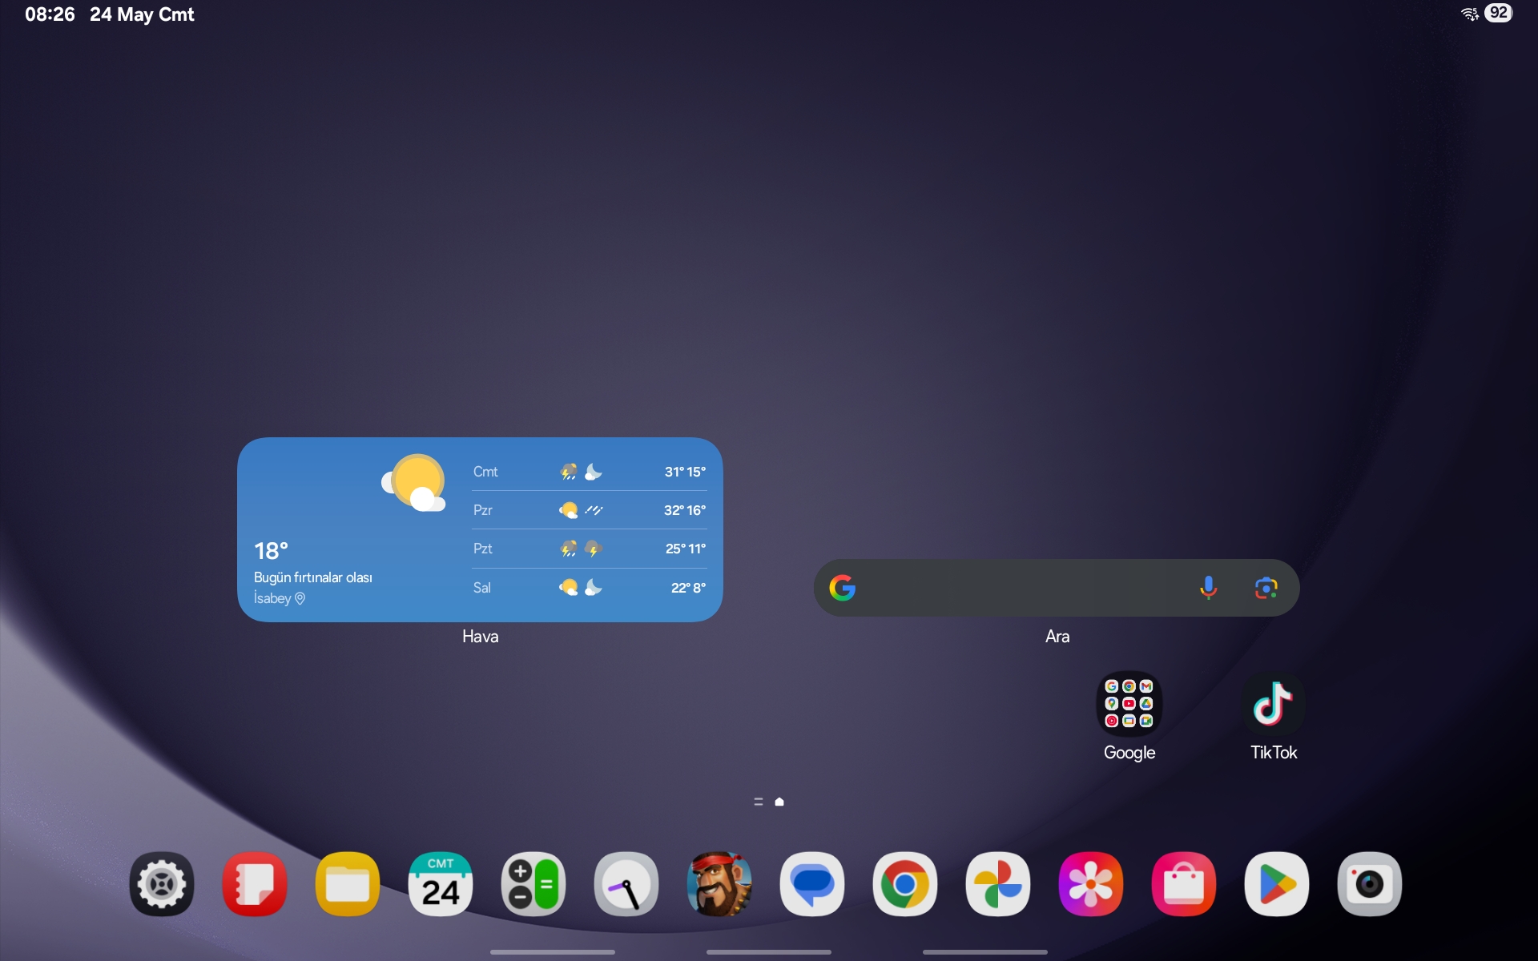
Task: Launch the Camera app
Action: point(1370,884)
